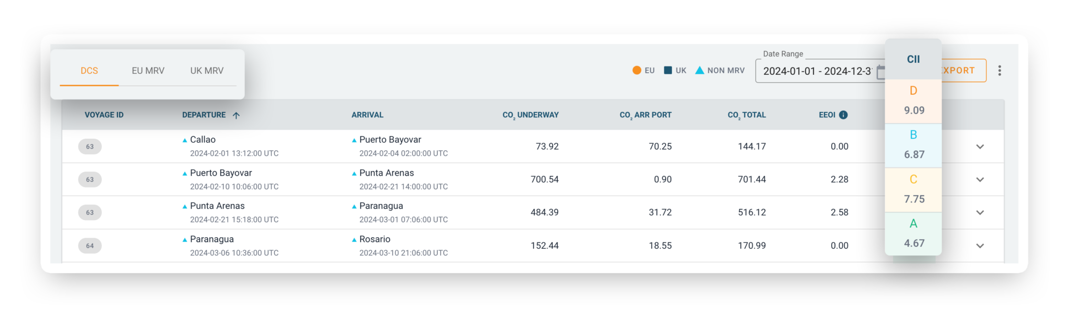Click the Callao departure port name
Image resolution: width=1074 pixels, height=312 pixels.
[x=202, y=140]
